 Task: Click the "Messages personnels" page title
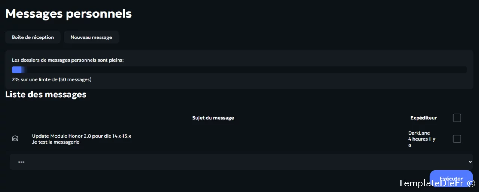click(68, 13)
